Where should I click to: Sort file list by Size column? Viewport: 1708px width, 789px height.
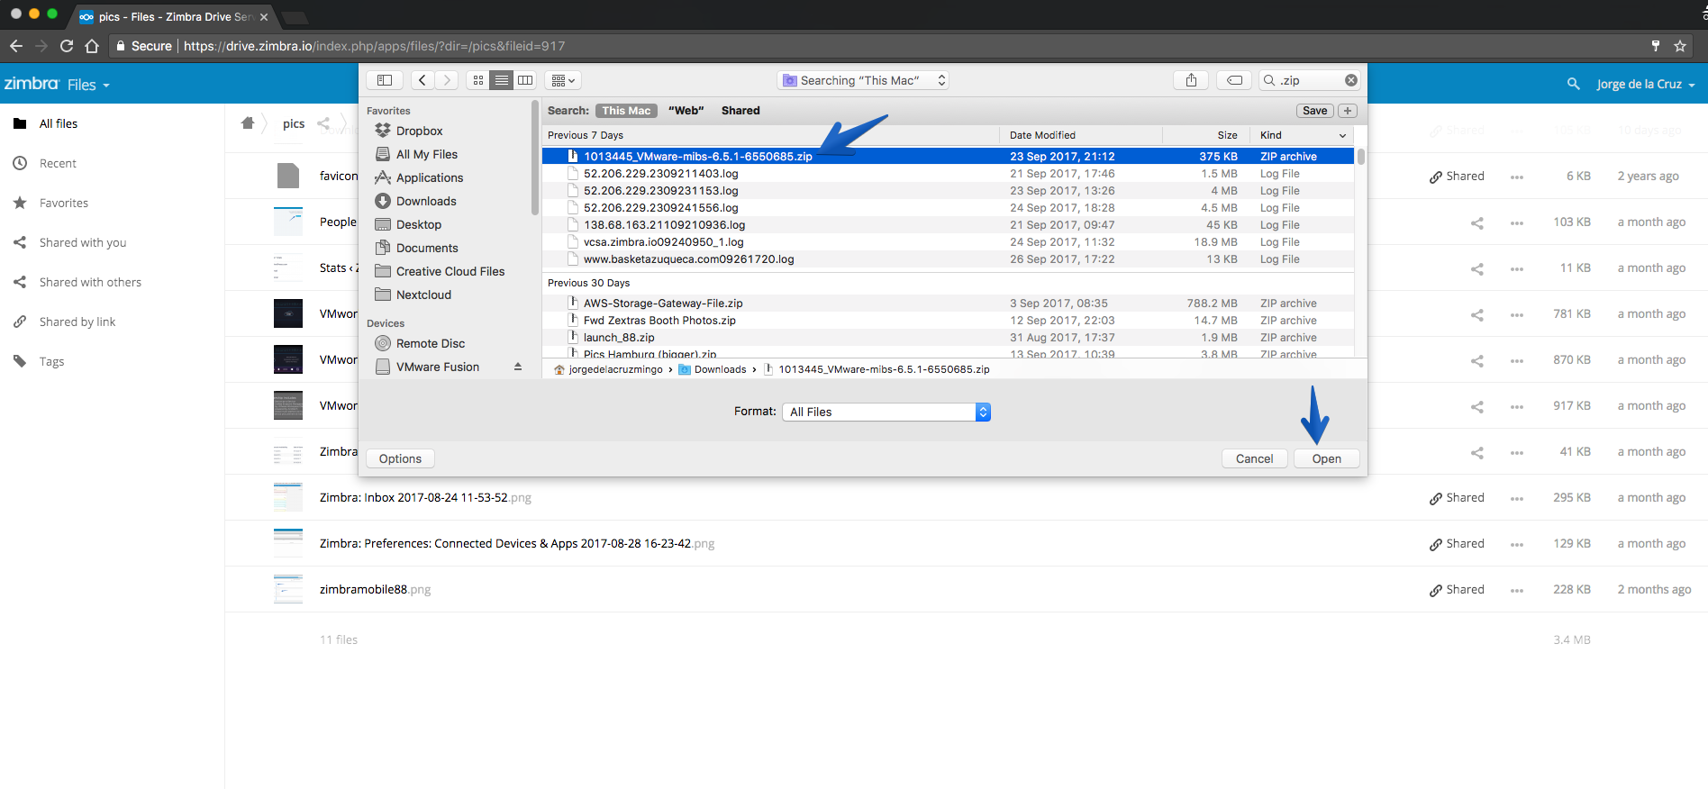(x=1227, y=135)
